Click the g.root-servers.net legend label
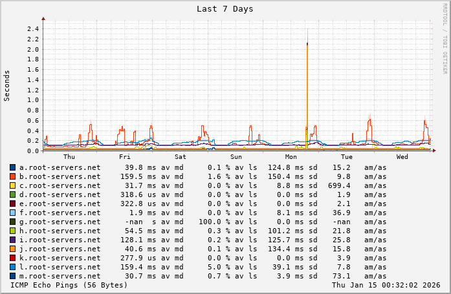This screenshot has height=294, width=451. click(60, 222)
